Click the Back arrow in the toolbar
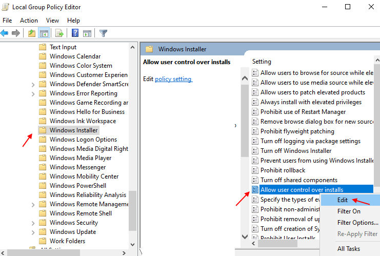380x256 pixels. [5, 33]
